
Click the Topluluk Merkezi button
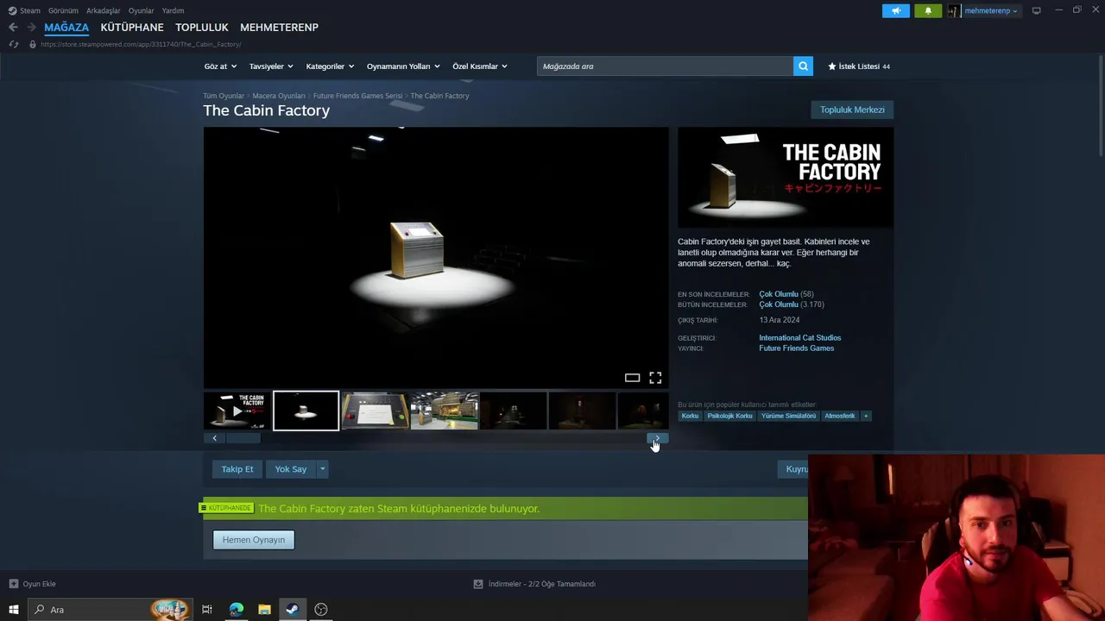[852, 110]
